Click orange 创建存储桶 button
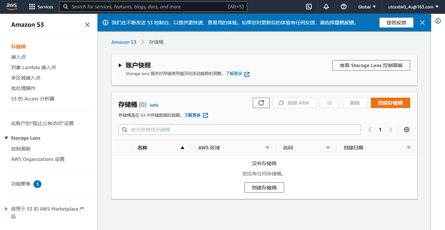 [x=390, y=103]
